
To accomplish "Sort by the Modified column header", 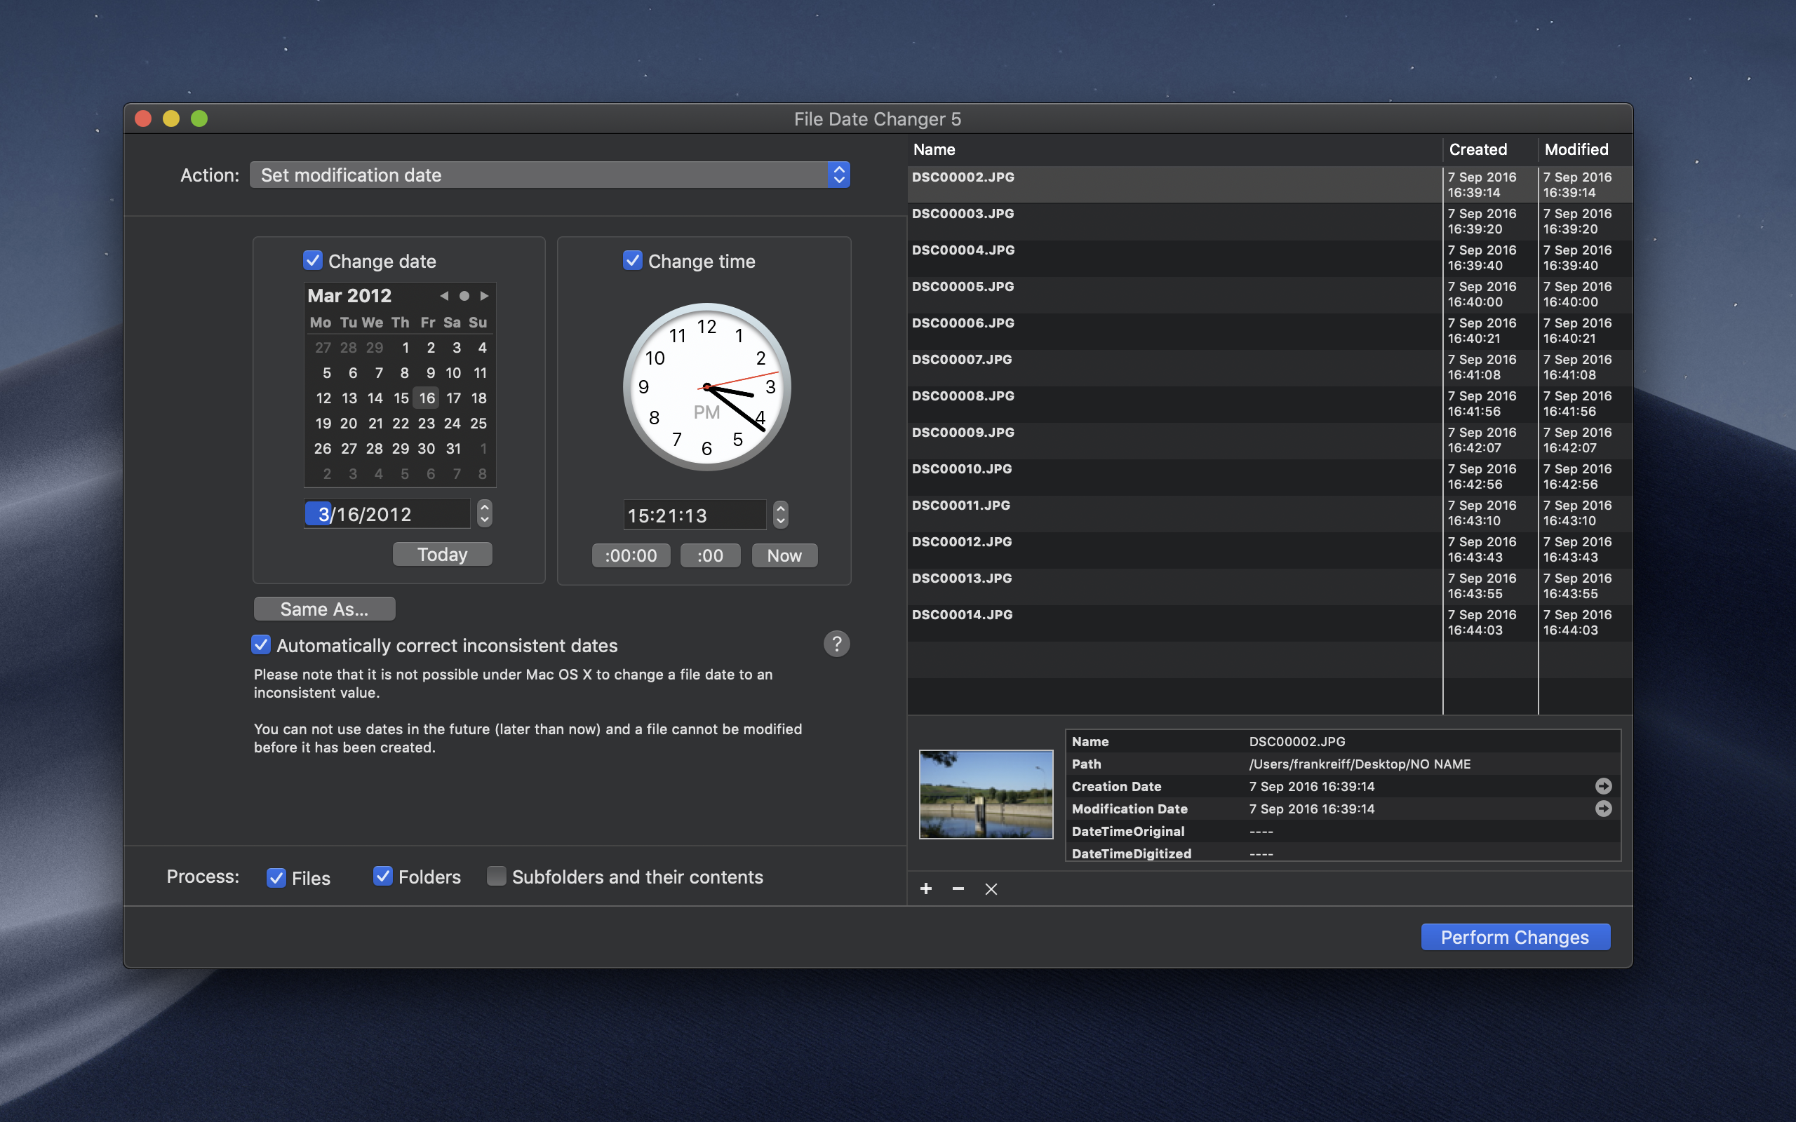I will coord(1586,150).
